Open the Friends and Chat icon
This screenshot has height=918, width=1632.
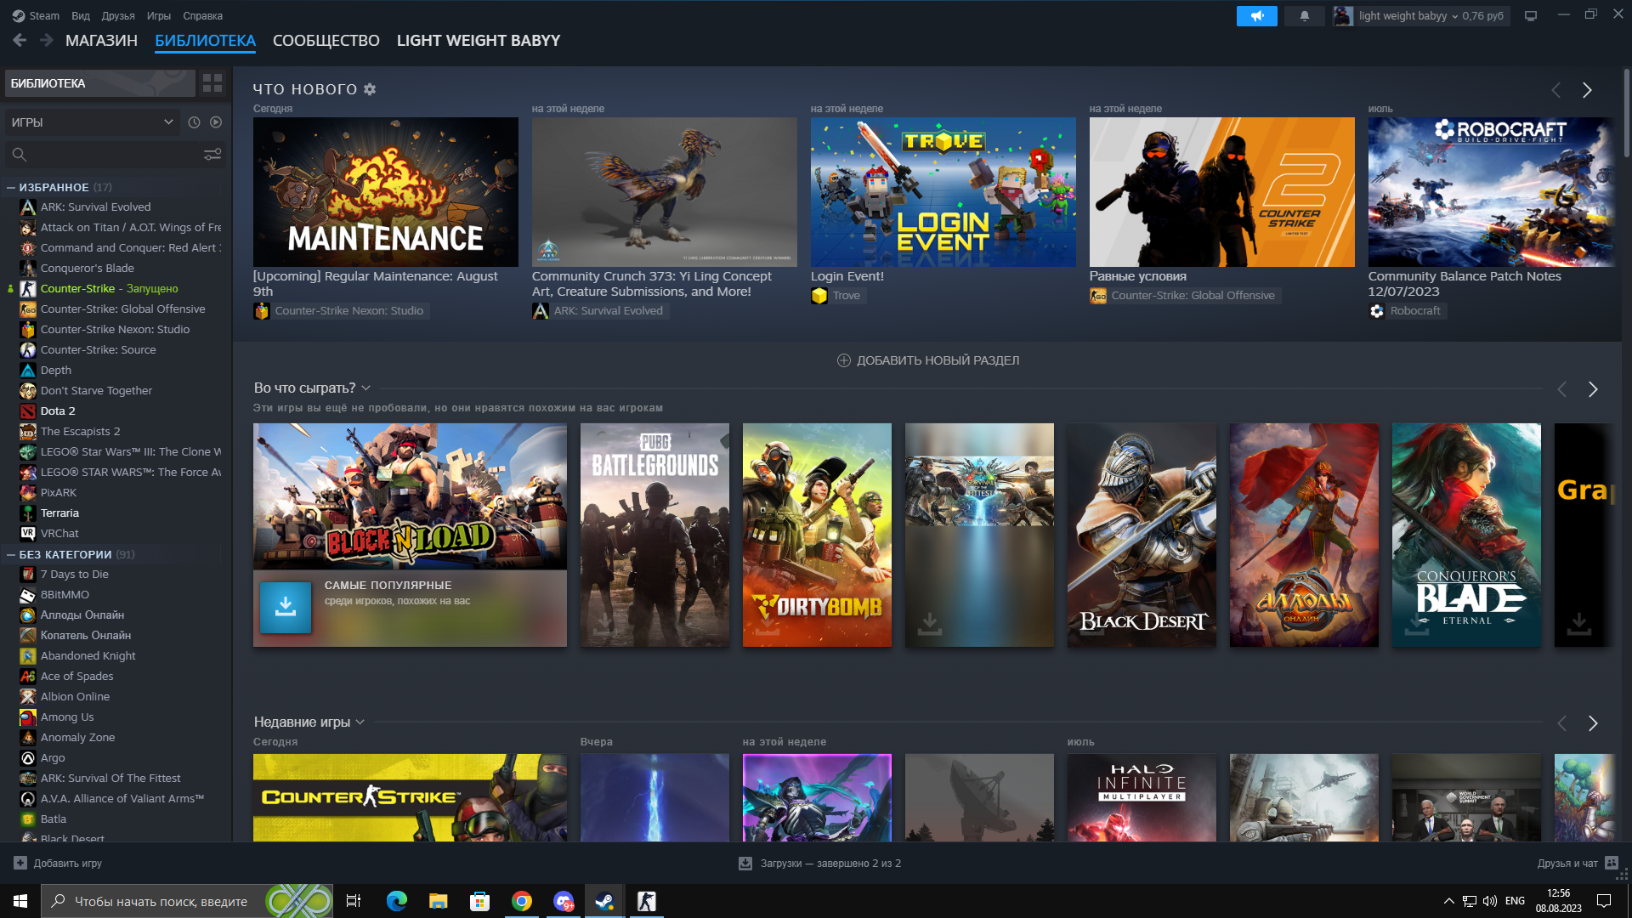[x=1612, y=863]
